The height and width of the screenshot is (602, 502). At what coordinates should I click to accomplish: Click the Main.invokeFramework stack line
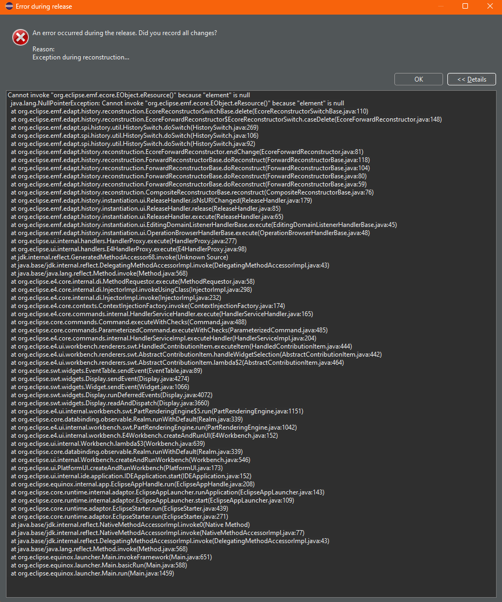[x=111, y=556]
